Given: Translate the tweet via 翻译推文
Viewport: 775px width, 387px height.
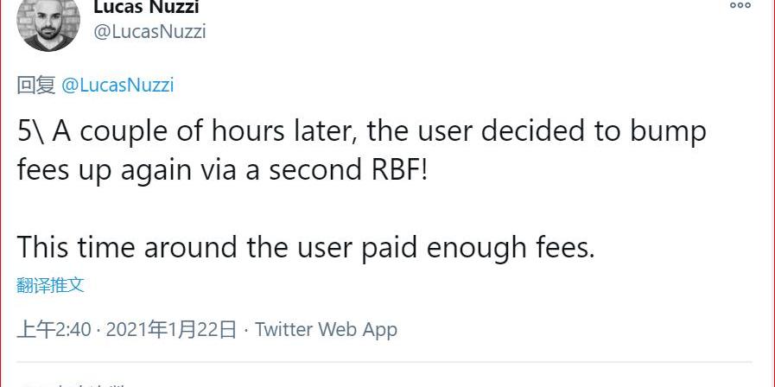Looking at the screenshot, I should pyautogui.click(x=51, y=285).
